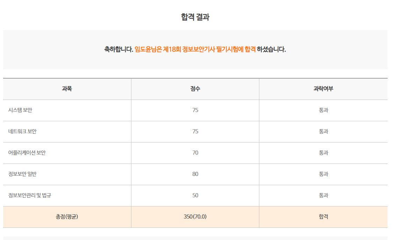The image size is (396, 240).
Task: Click the score 80 for 정보보안 일반
Action: [195, 174]
